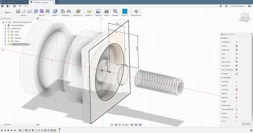Open the Melvin Brian Jaquez account dropdown
This screenshot has width=253, height=133.
(238, 6)
